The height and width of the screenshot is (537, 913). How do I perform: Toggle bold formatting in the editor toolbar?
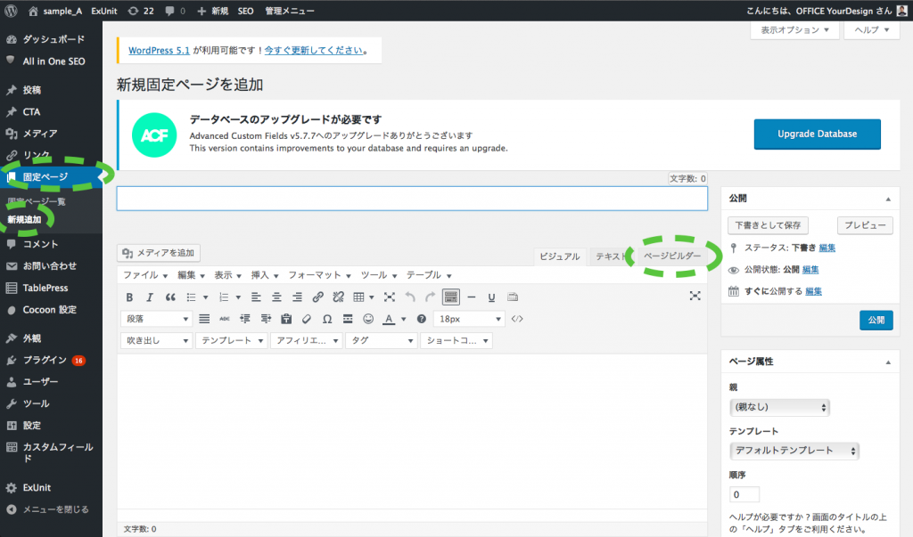point(129,297)
